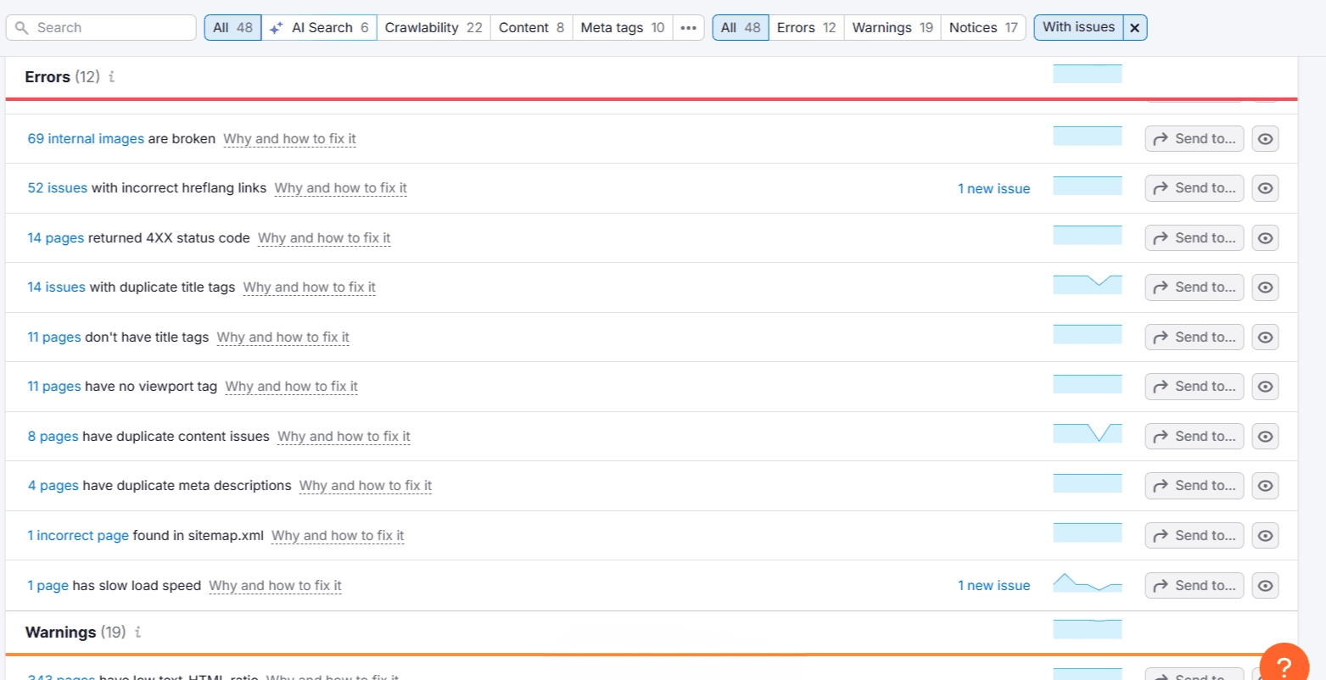
Task: Hide the no viewport tag issue
Action: [1265, 387]
